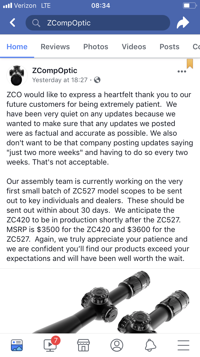Switch to the Photos tab

click(x=96, y=47)
